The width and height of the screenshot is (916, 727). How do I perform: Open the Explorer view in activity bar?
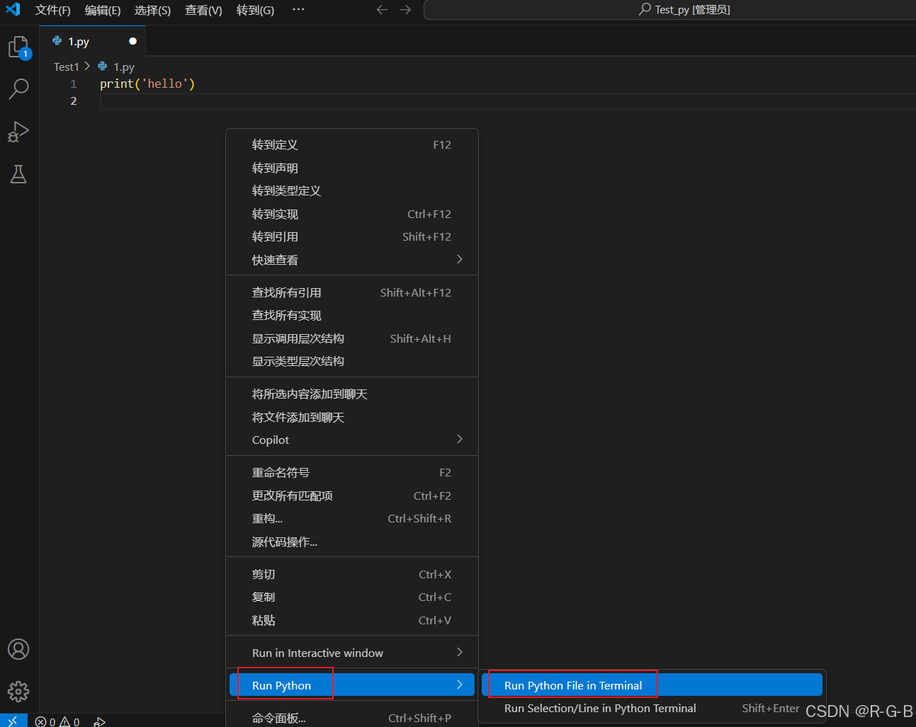point(19,47)
